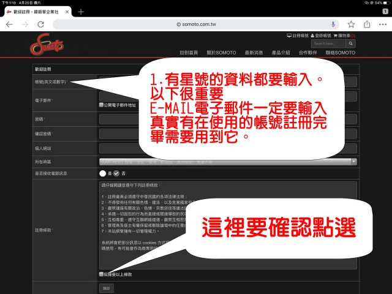392x294 pixels.
Task: Tick the 公開電子郵件地址 checkbox
Action: pos(101,105)
